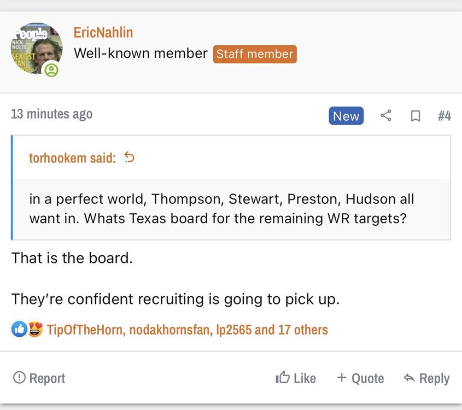
Task: Click the blue New badge
Action: 346,116
